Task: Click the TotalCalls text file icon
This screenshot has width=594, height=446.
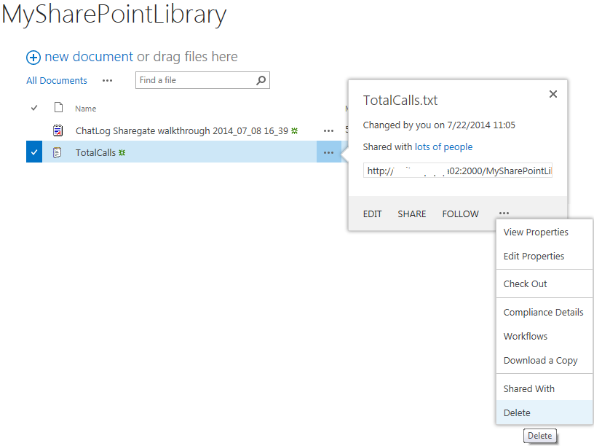Action: 58,152
